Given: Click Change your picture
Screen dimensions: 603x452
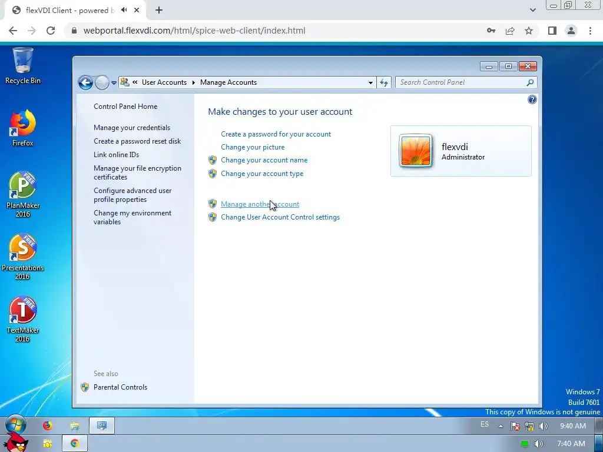Looking at the screenshot, I should [253, 147].
